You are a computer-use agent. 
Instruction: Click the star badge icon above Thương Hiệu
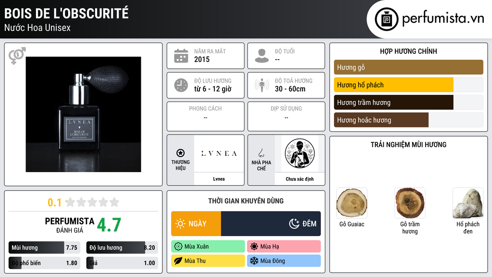[x=181, y=153]
